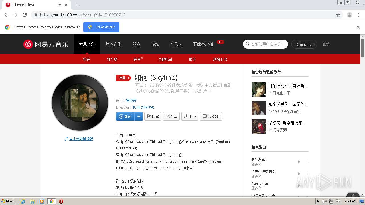Image resolution: width=365 pixels, height=205 pixels.
Task: Reload the page in Chrome
Action: pyautogui.click(x=25, y=15)
